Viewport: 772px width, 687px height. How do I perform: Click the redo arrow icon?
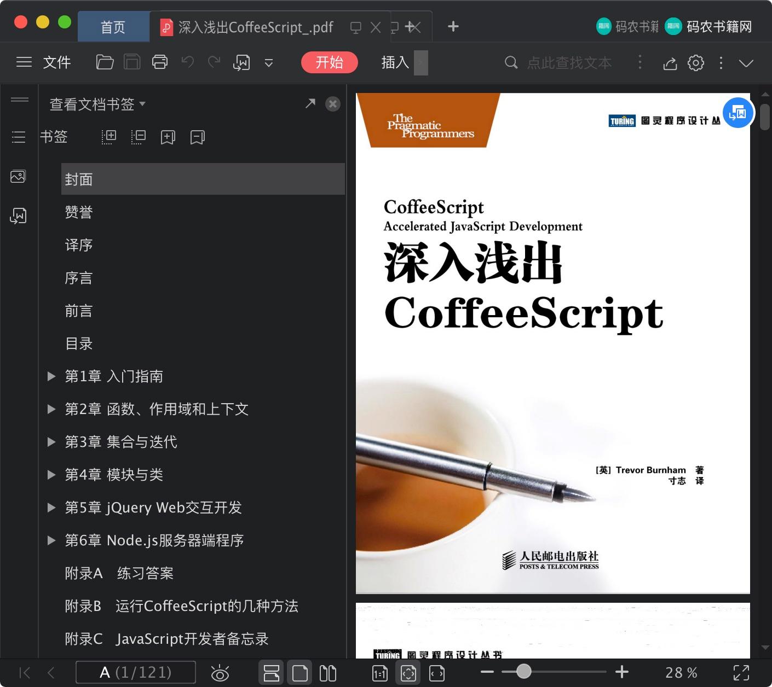214,62
